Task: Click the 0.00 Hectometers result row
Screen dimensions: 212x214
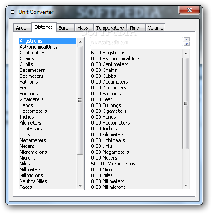Action: click(136, 123)
